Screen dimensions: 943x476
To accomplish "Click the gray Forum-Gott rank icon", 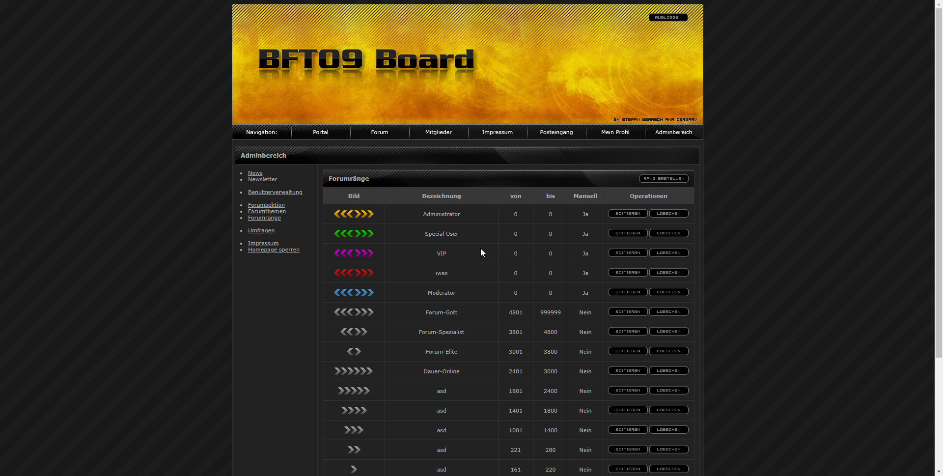I will [x=354, y=312].
